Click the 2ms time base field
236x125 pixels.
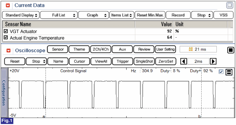point(198,61)
